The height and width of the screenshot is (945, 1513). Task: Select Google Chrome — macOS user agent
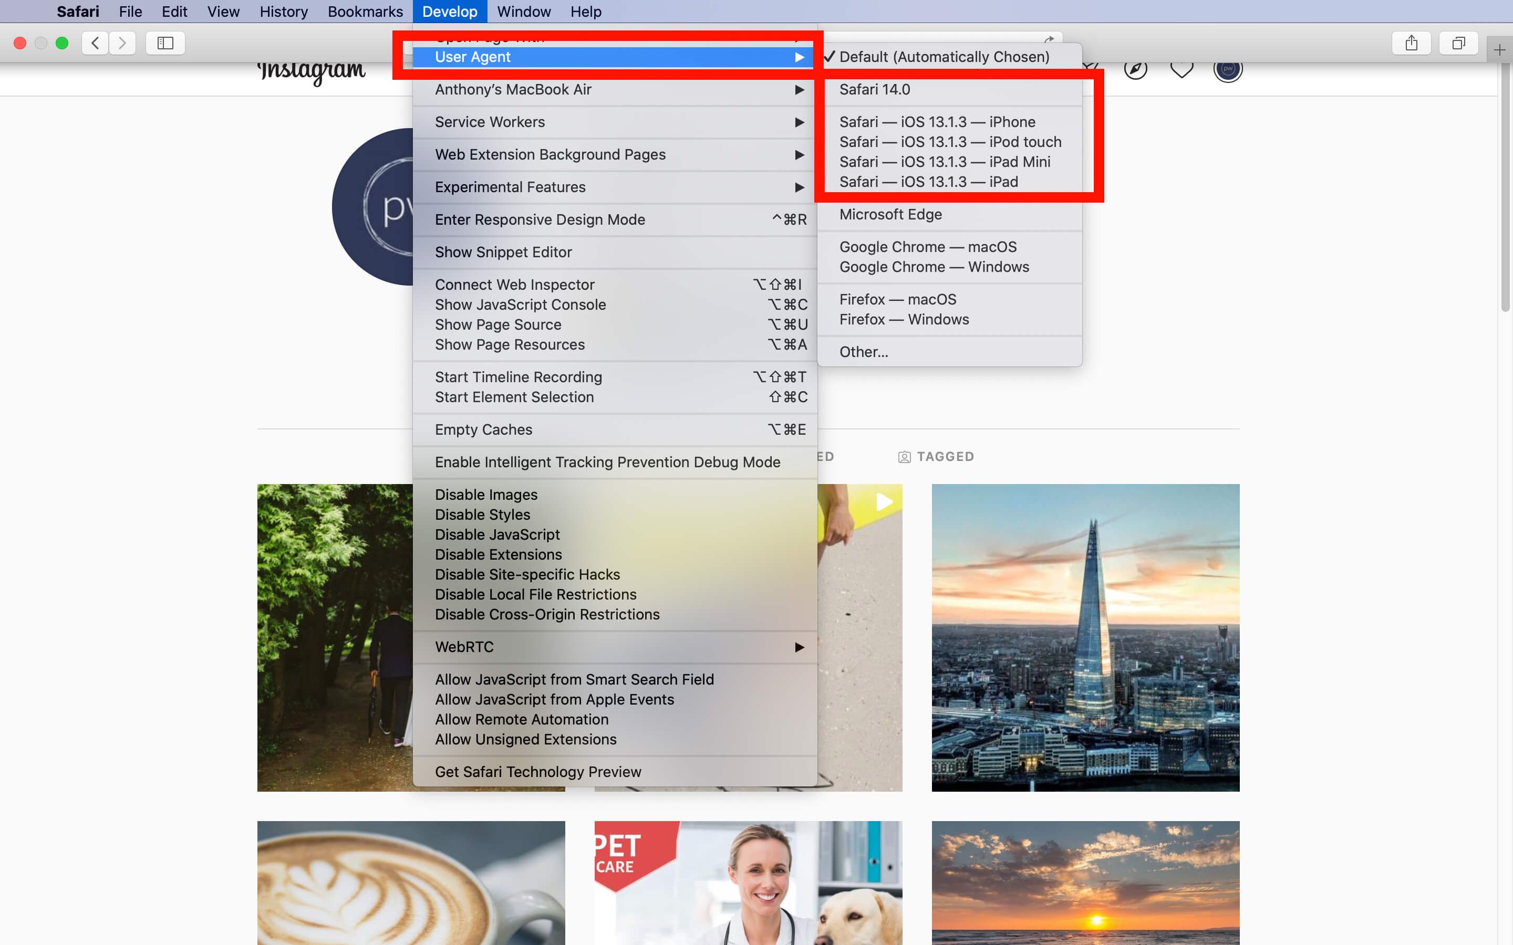click(x=949, y=247)
